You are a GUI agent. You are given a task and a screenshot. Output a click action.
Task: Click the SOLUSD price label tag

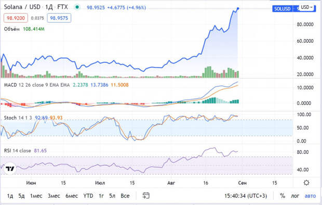283,9
